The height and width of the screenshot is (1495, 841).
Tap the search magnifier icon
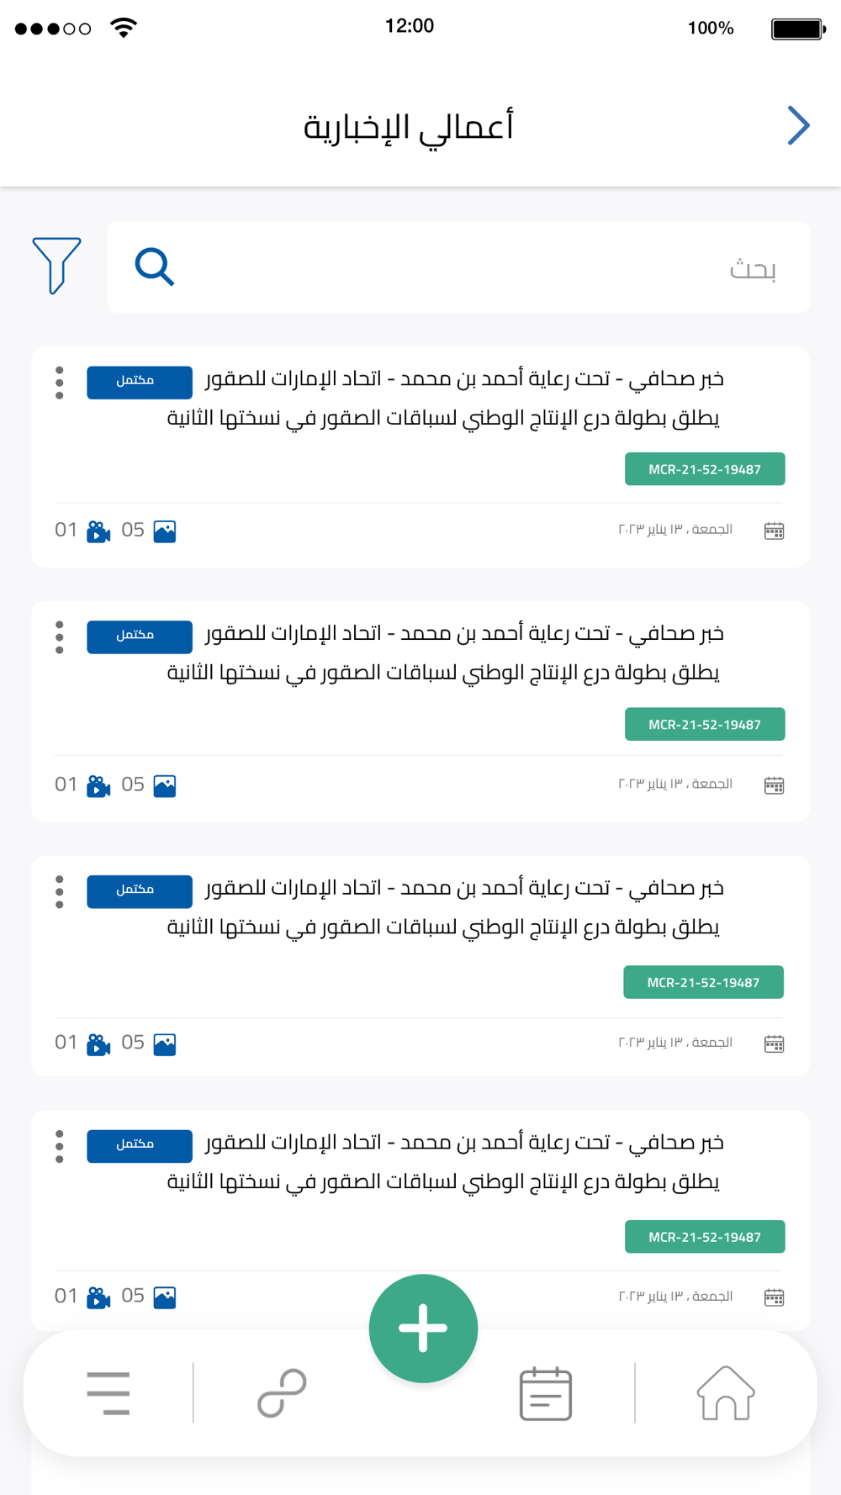coord(155,267)
